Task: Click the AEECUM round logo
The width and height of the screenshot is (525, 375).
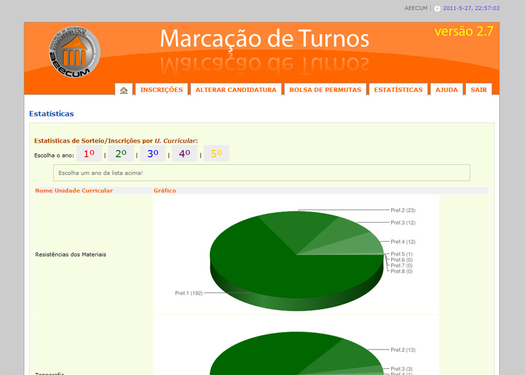Action: (74, 52)
